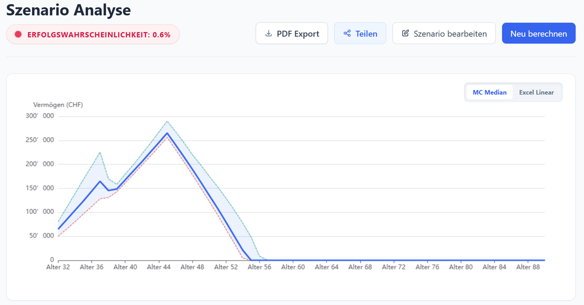The width and height of the screenshot is (584, 305).
Task: Click the 50' 000 y-axis value
Action: [42, 236]
